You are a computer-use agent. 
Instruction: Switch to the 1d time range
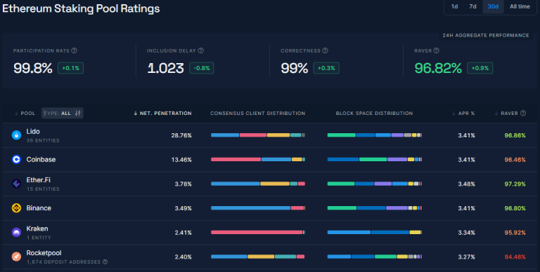click(x=455, y=6)
